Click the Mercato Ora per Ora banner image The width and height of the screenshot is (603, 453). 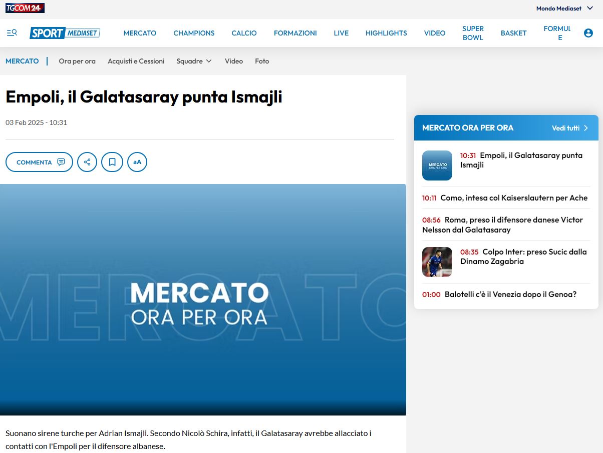tap(203, 299)
